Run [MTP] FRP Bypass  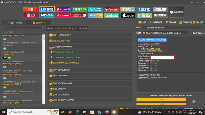tap(90, 75)
